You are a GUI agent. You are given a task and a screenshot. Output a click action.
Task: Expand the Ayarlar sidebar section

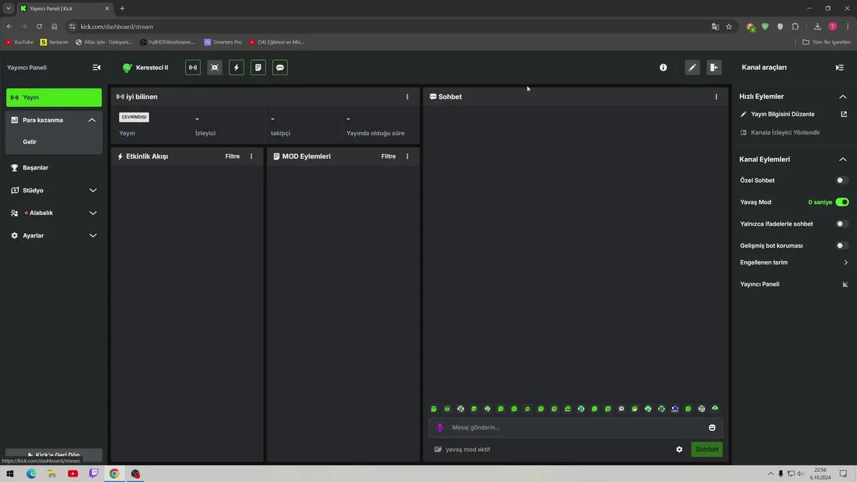[x=54, y=236]
